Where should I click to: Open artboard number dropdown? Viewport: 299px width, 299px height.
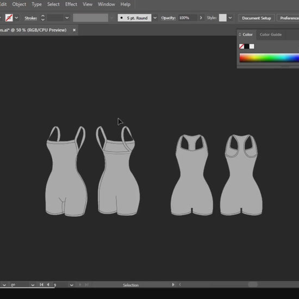pos(72,285)
